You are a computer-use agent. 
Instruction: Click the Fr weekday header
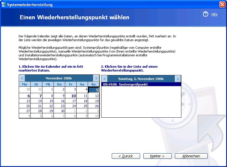(71, 84)
